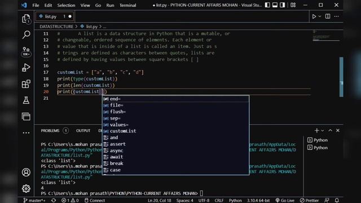Screen dimensions: 361x203
Task: Open the Accounts menu
Action: [x=26, y=172]
